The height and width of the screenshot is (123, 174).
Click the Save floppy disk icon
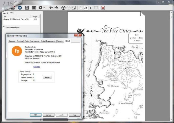click(27, 8)
